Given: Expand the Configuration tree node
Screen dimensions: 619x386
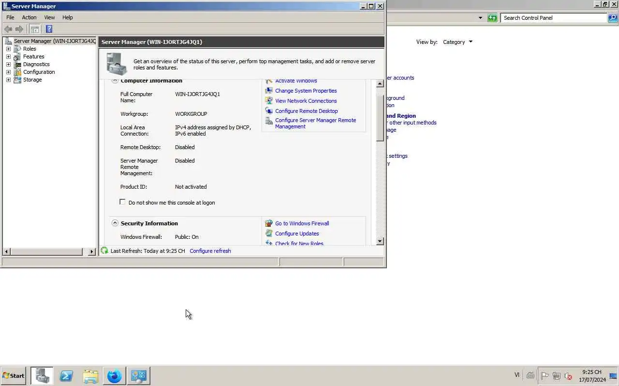Looking at the screenshot, I should (8, 72).
